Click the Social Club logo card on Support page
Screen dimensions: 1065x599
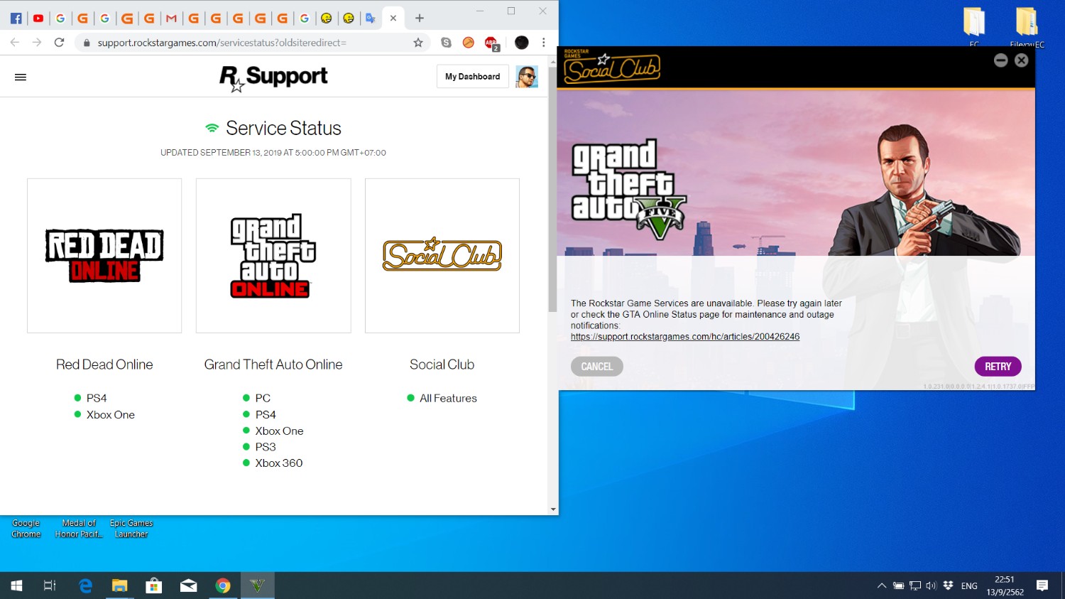pyautogui.click(x=442, y=256)
